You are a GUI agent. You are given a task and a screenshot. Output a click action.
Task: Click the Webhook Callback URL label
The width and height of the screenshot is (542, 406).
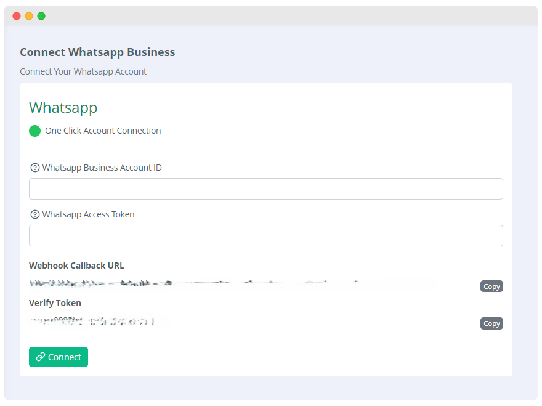(x=76, y=266)
